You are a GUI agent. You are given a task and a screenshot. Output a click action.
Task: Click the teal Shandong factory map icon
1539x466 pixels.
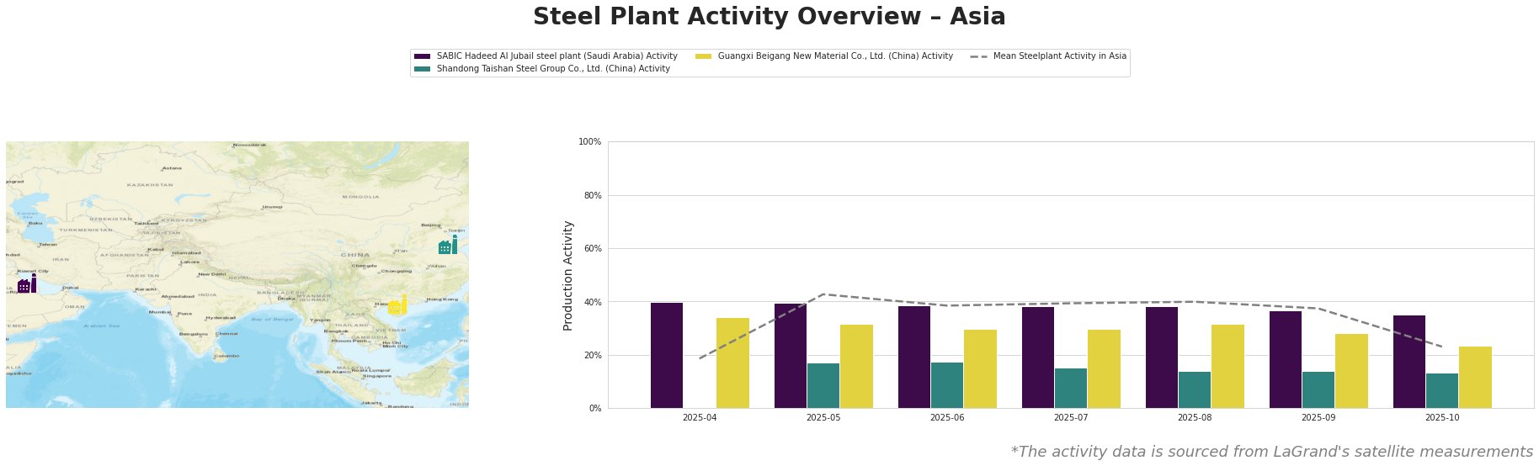(x=448, y=246)
